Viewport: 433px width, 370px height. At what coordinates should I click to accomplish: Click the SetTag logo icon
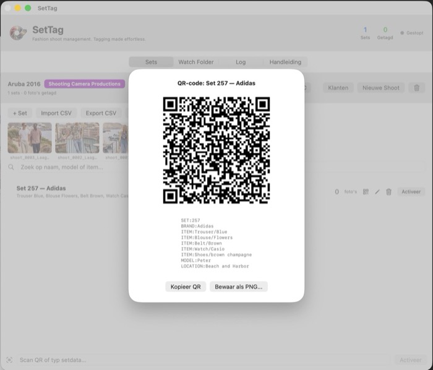pyautogui.click(x=18, y=33)
